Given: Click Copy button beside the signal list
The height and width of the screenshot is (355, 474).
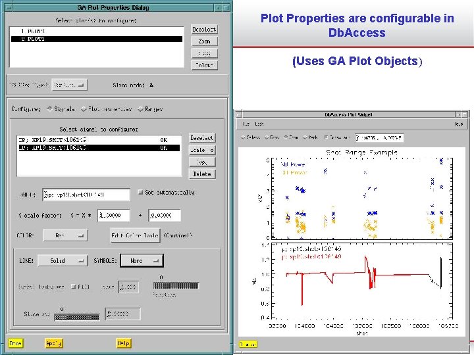Looking at the screenshot, I should point(202,162).
